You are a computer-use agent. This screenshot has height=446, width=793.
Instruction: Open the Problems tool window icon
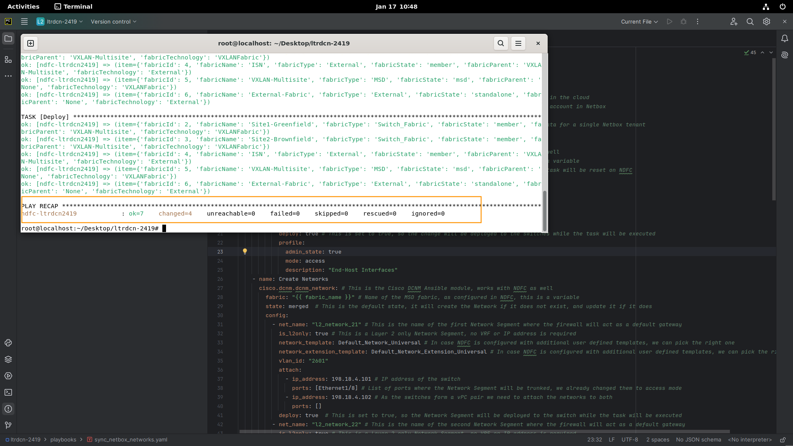(8, 409)
